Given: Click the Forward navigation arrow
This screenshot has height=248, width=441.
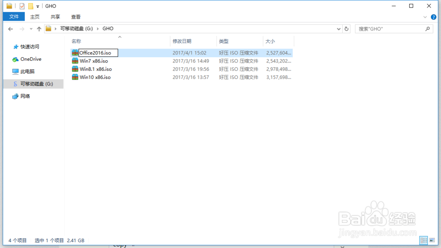Looking at the screenshot, I should tap(22, 29).
